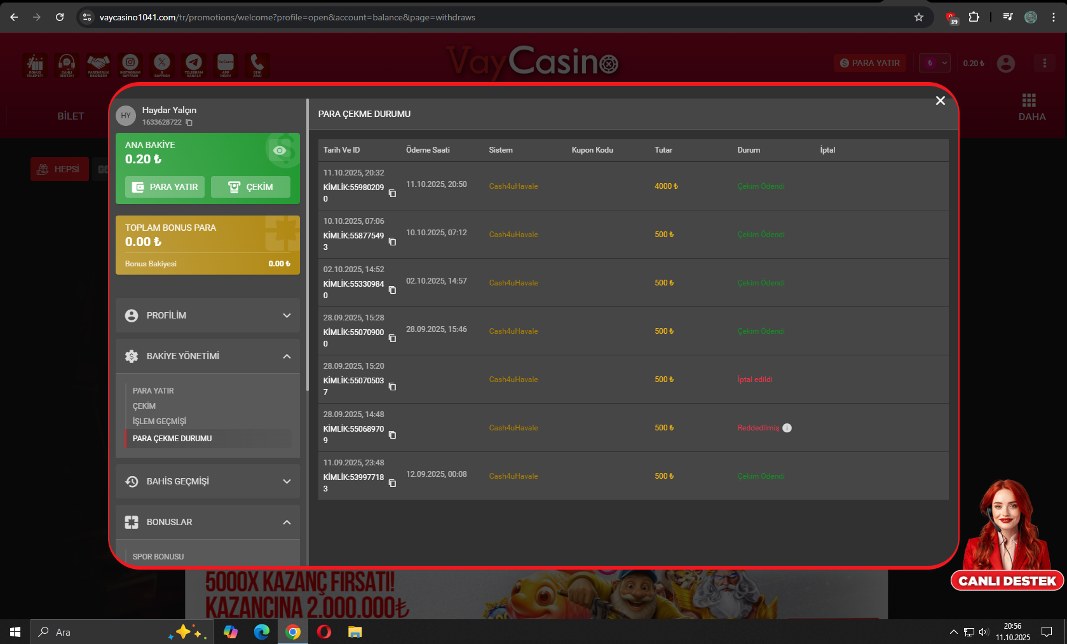
Task: Open the currency selector dropdown
Action: (x=934, y=63)
